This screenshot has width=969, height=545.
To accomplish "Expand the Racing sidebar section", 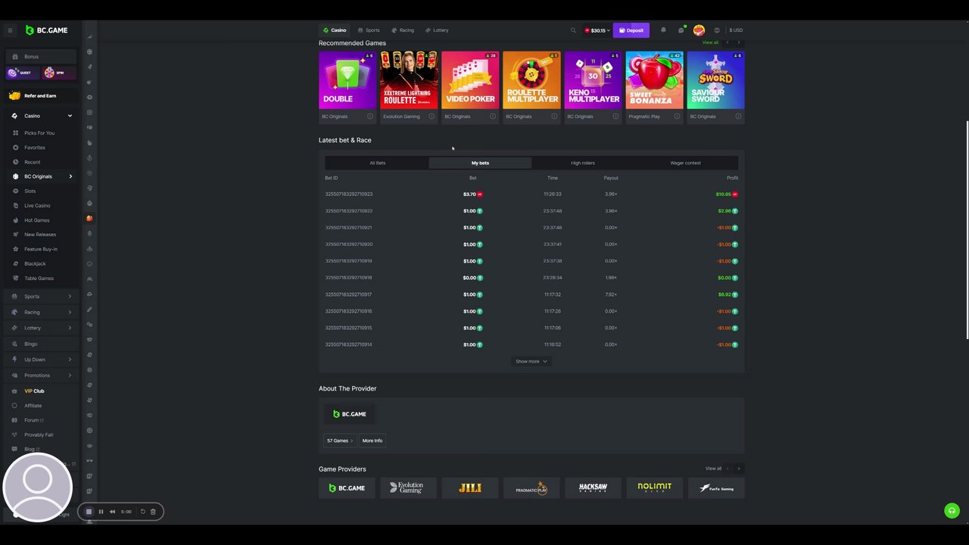I will point(70,312).
